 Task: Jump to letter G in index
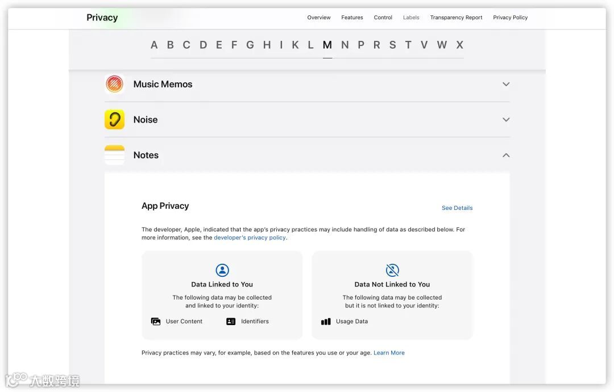click(x=250, y=45)
